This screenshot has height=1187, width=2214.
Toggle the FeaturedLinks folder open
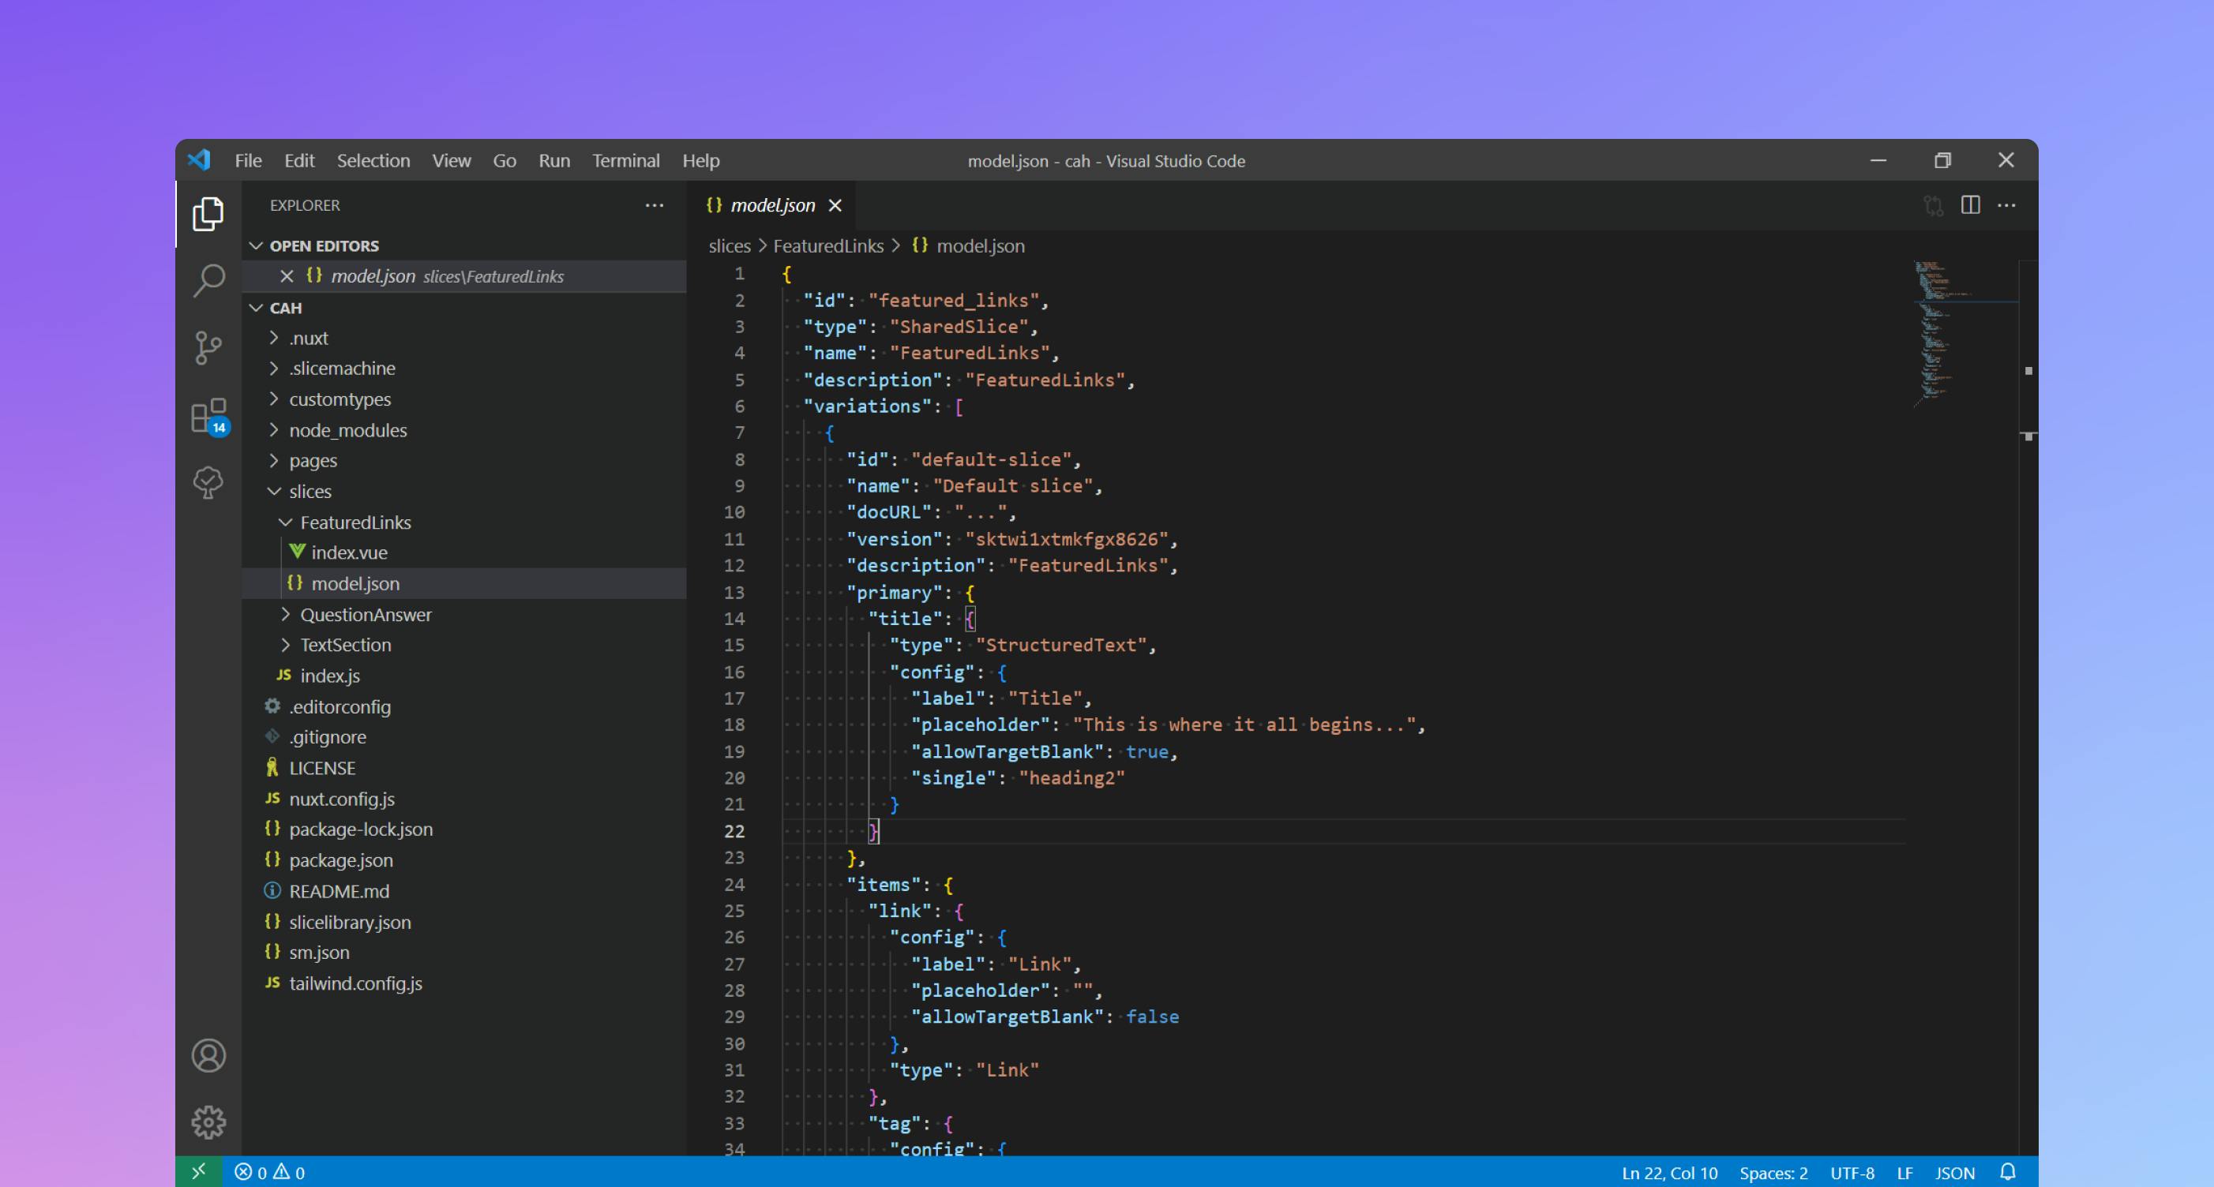click(283, 521)
